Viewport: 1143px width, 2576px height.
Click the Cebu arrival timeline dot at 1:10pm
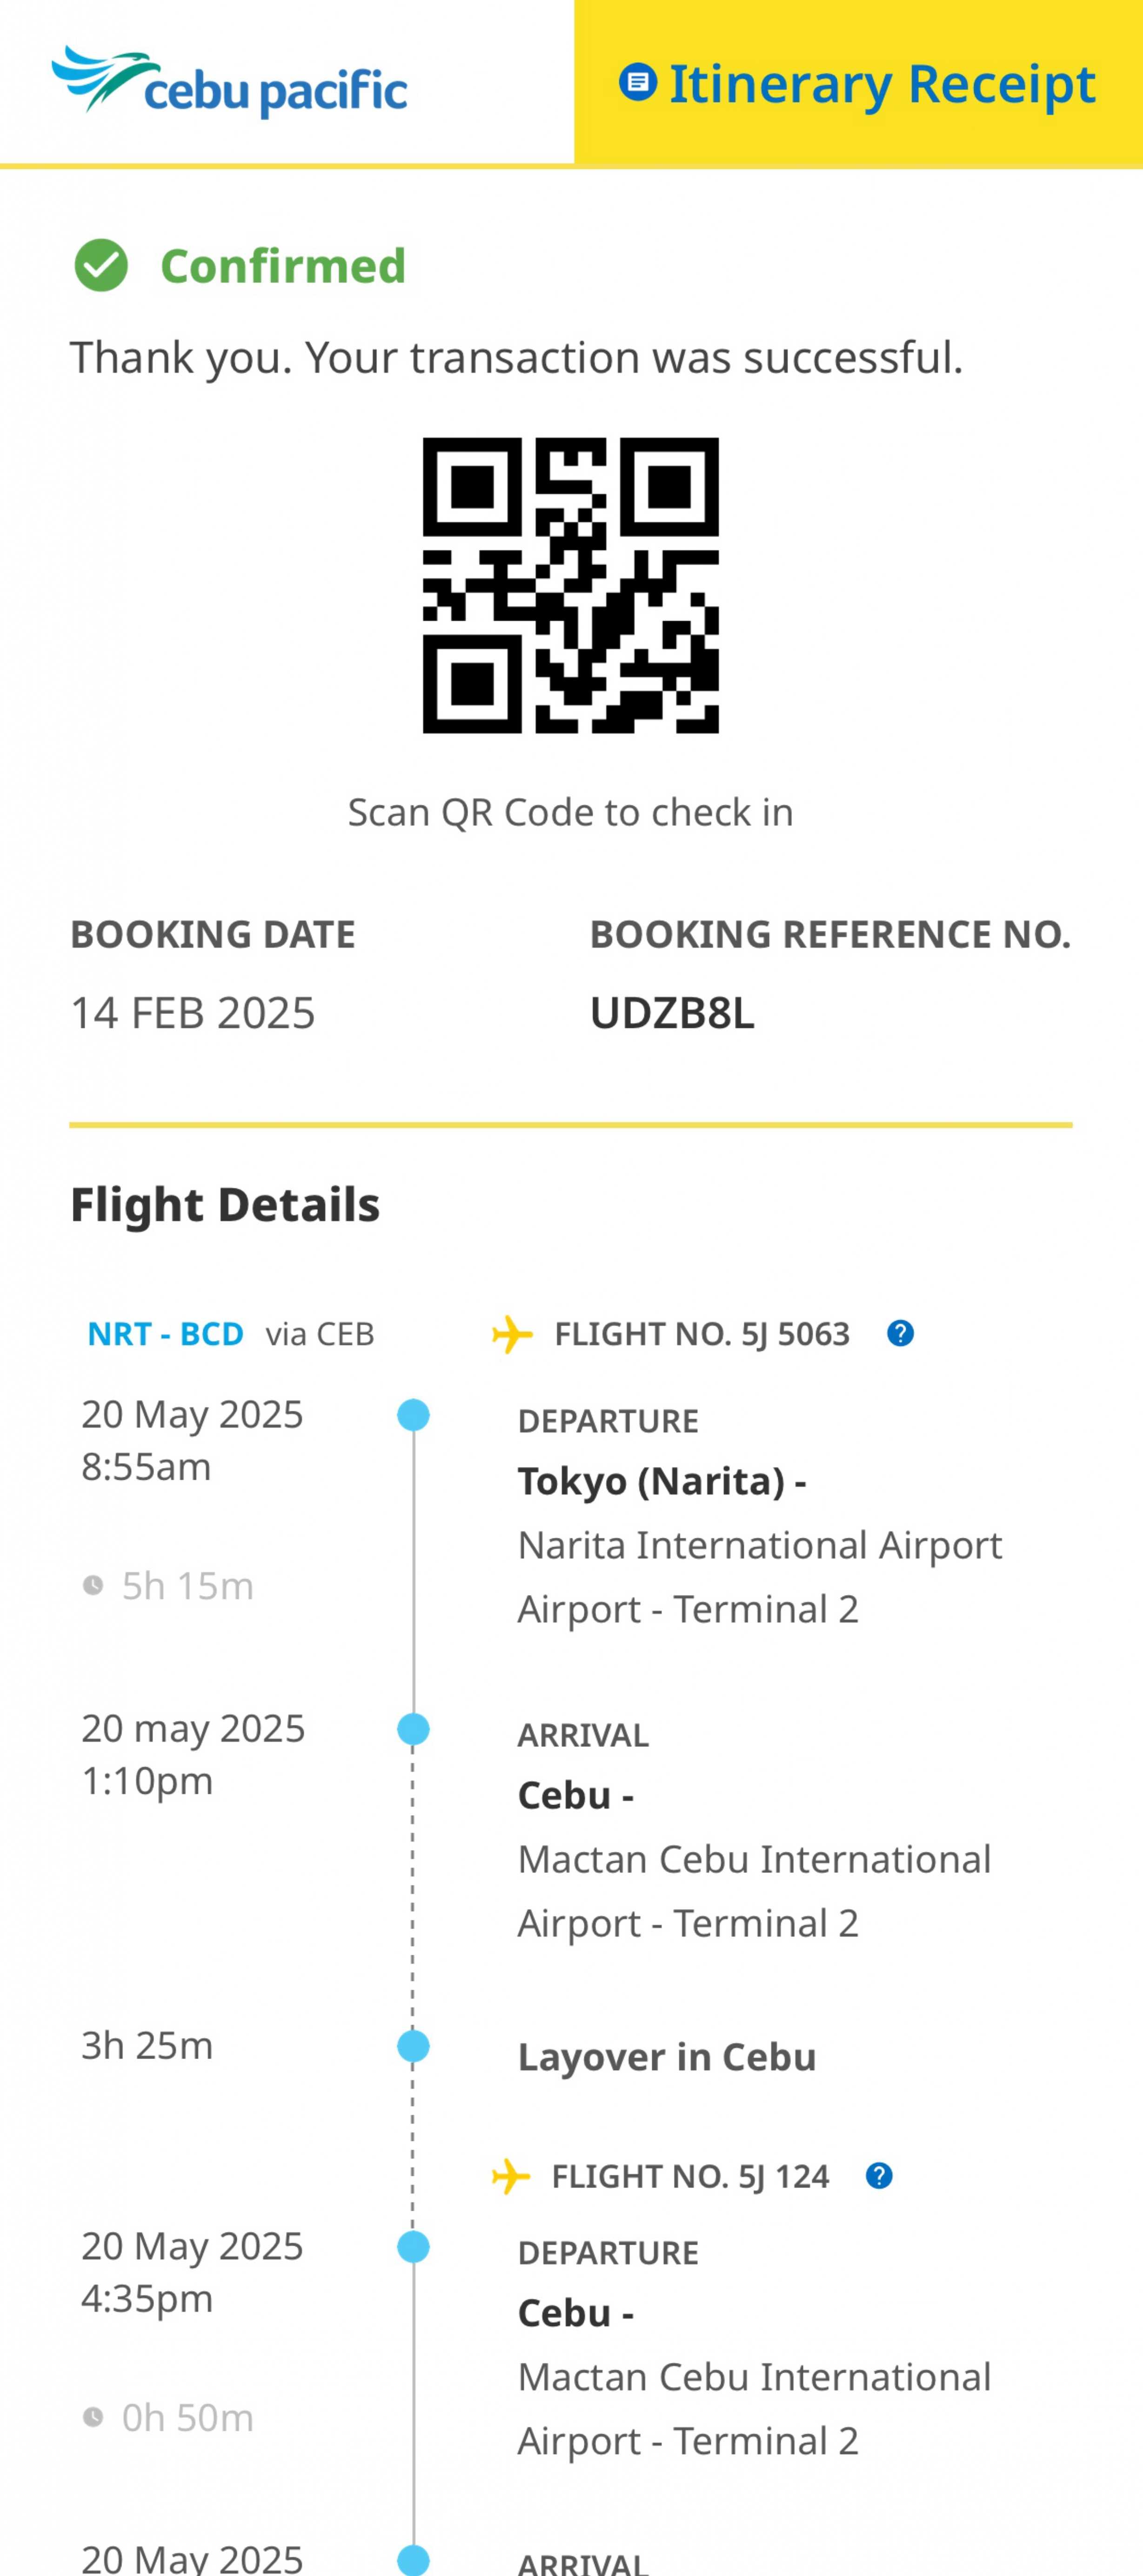[x=413, y=1729]
